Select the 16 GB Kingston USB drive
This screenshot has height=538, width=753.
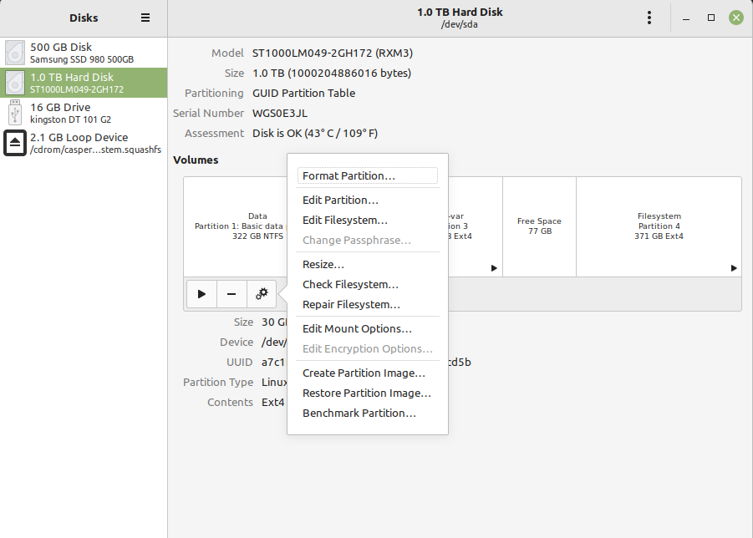[x=84, y=113]
